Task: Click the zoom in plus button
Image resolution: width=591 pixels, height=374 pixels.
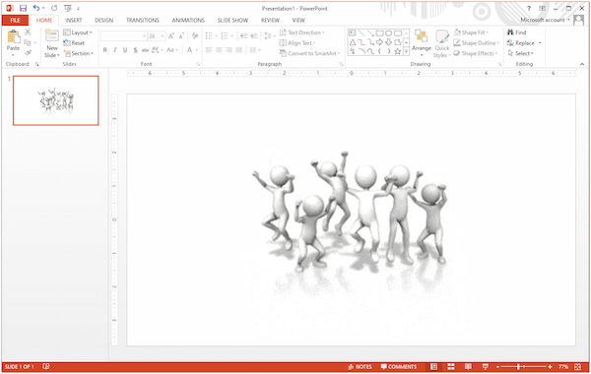Action: 551,367
